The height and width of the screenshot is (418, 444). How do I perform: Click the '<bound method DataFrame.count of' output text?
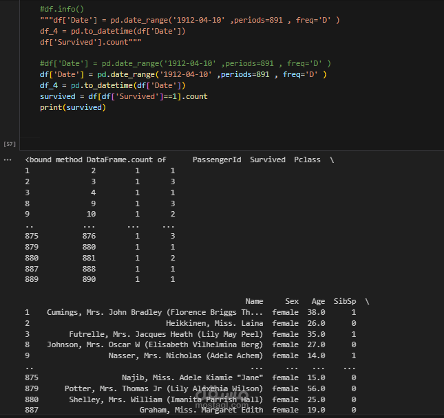(96, 159)
